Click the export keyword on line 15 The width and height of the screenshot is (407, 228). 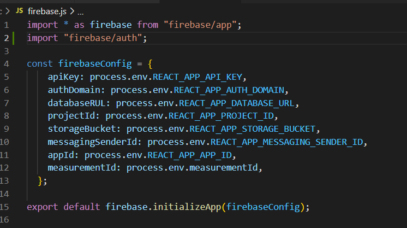43,207
